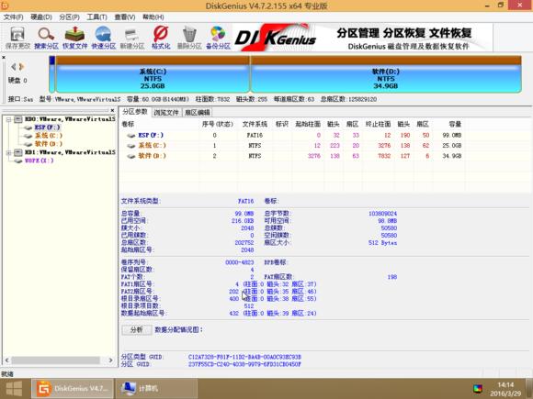The width and height of the screenshot is (533, 399).
Task: Select the 系统(C:) partition bar in disk map
Action: click(x=153, y=74)
